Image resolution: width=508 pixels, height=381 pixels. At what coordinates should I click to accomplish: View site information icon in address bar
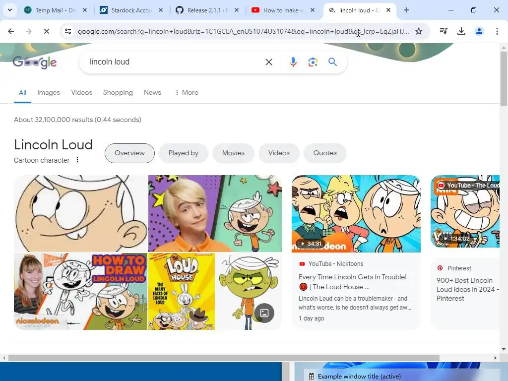click(x=68, y=31)
